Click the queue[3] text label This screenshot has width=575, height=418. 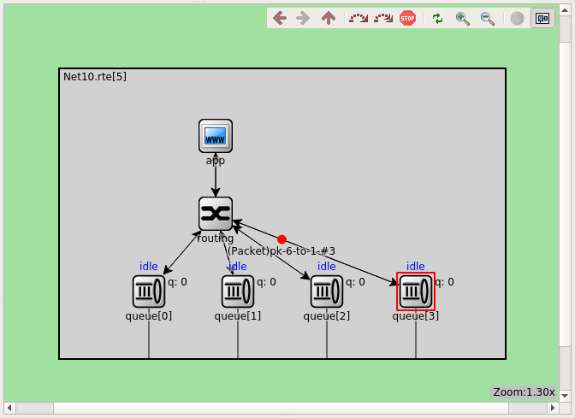click(x=416, y=315)
